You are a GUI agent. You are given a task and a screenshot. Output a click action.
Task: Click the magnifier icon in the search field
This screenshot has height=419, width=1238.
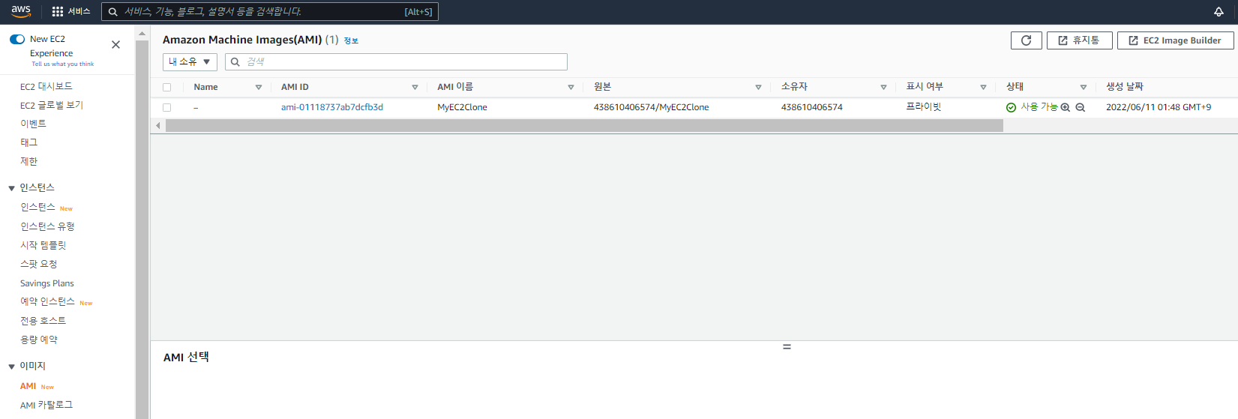click(x=235, y=62)
